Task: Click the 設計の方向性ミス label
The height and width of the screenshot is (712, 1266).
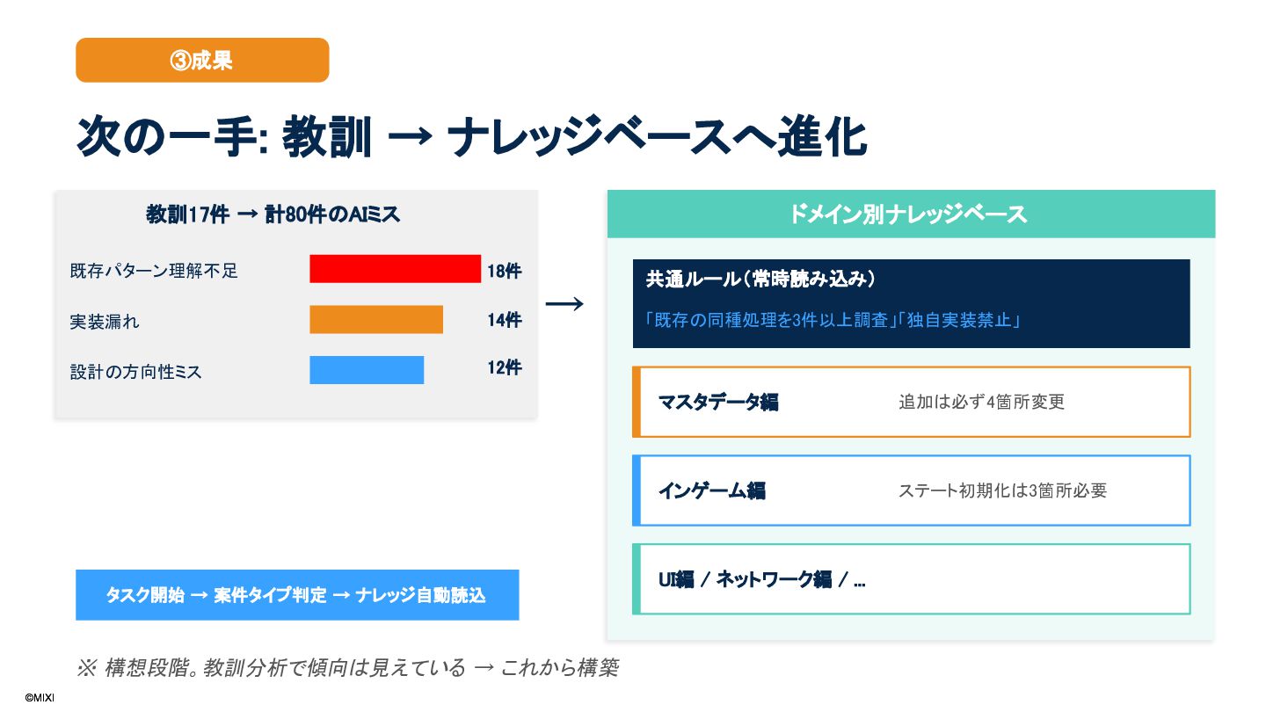Action: coord(136,372)
